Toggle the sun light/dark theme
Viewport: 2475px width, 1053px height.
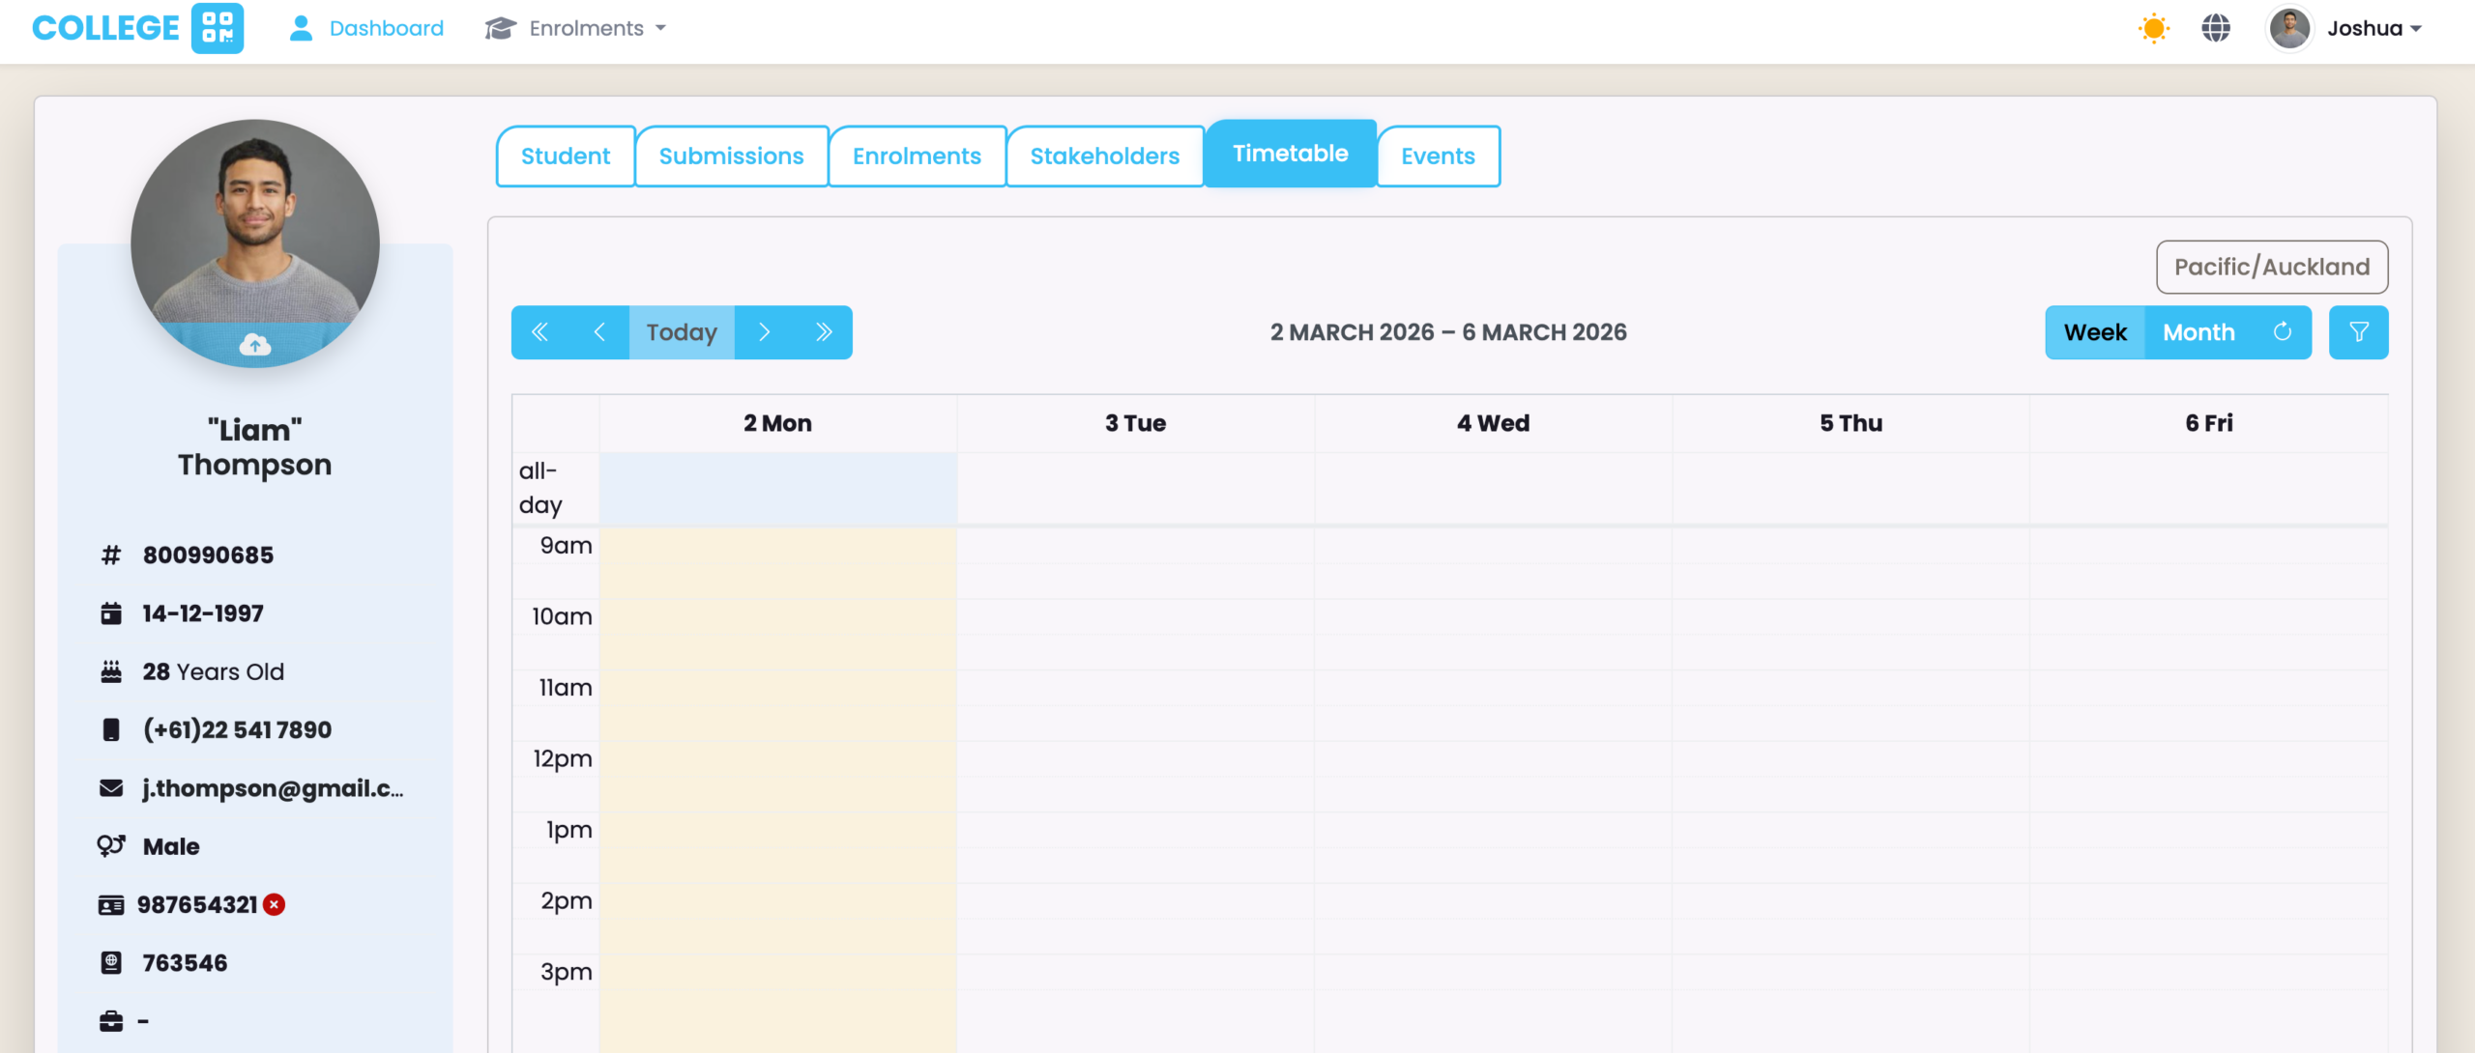[x=2153, y=28]
